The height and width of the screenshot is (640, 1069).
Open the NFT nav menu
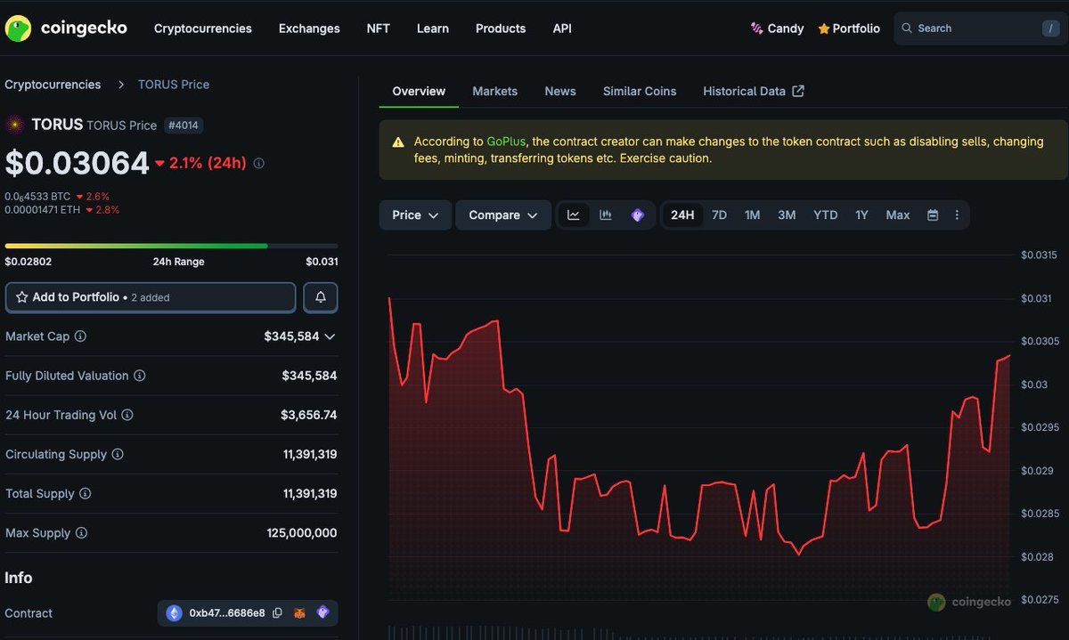pos(378,28)
